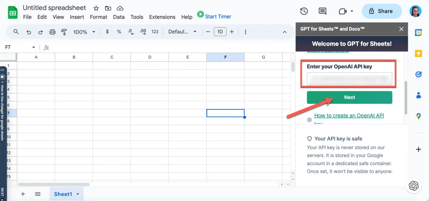Open the Extensions menu

(162, 17)
